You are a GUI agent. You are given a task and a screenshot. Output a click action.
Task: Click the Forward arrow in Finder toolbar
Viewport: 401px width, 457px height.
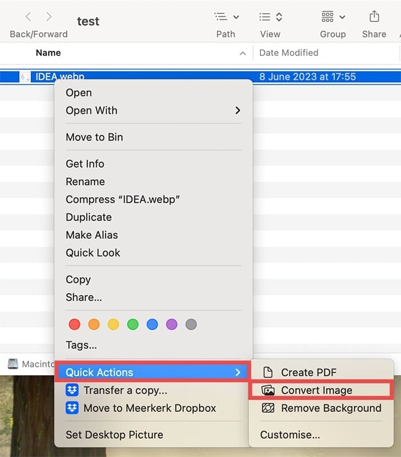[49, 17]
